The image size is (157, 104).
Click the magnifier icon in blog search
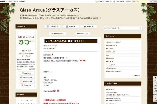140,28
